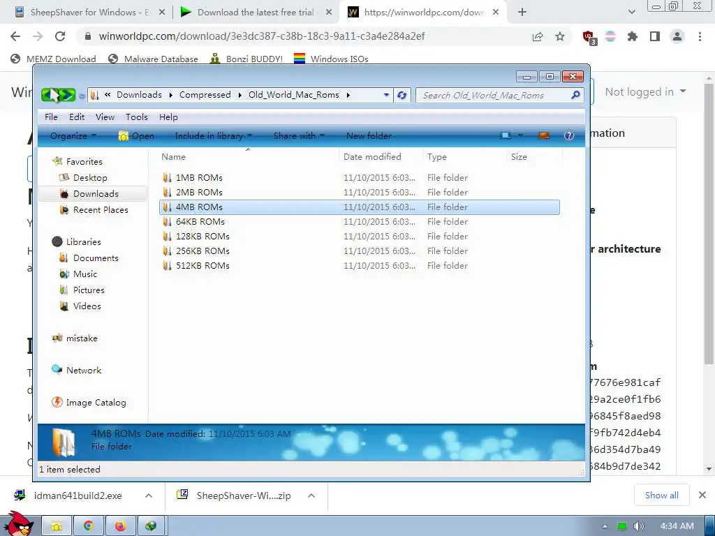This screenshot has width=715, height=536.
Task: Click Show all downloads
Action: (x=661, y=495)
